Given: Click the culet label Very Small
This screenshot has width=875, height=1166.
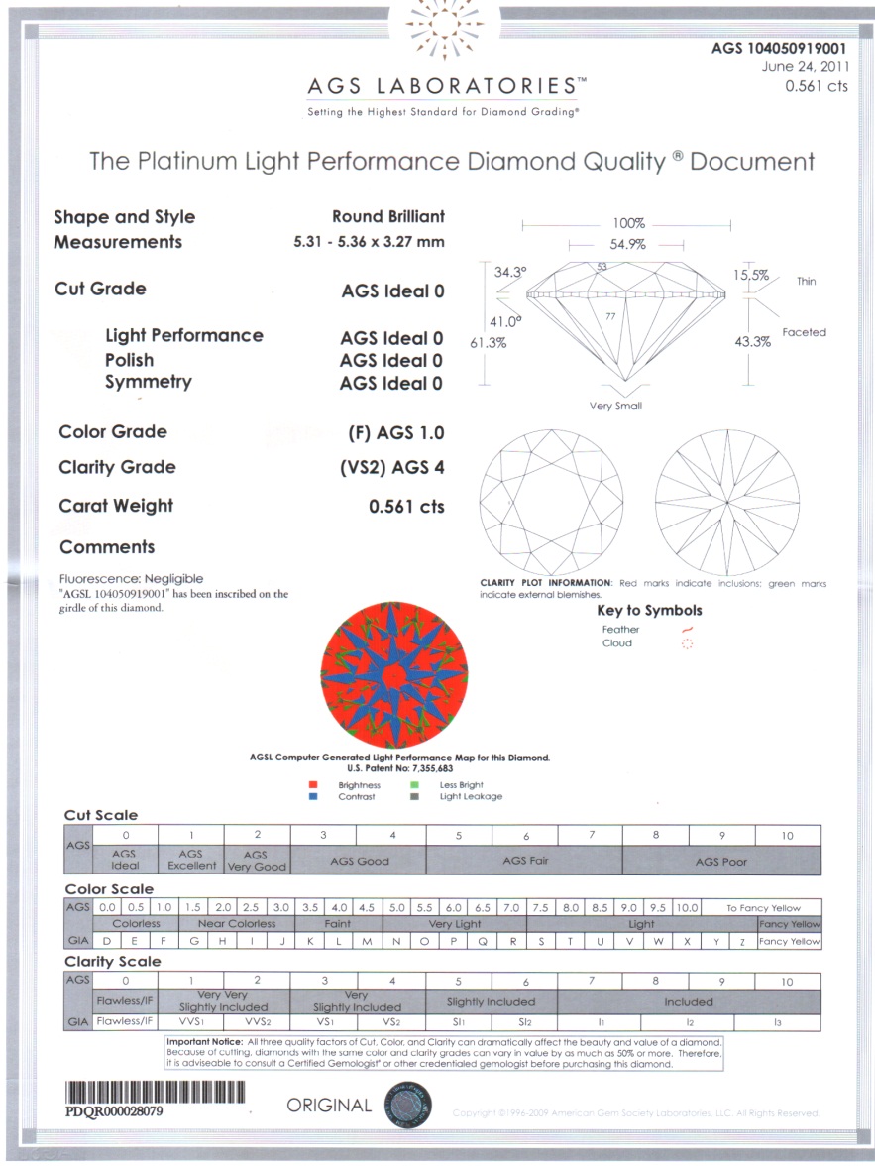Looking at the screenshot, I should (x=615, y=407).
